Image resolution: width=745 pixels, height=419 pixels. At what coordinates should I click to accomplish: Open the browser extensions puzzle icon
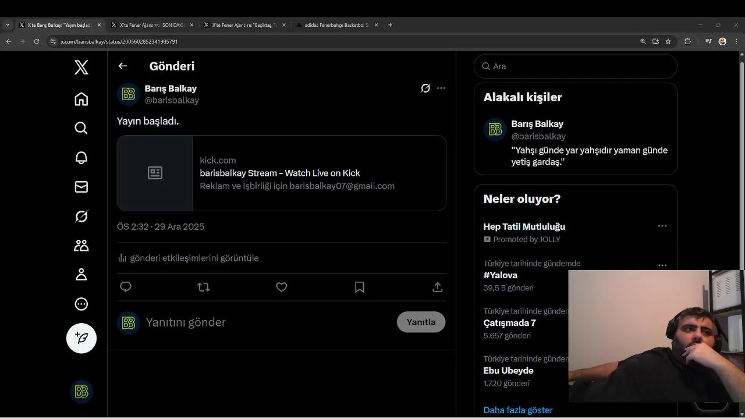pyautogui.click(x=688, y=41)
